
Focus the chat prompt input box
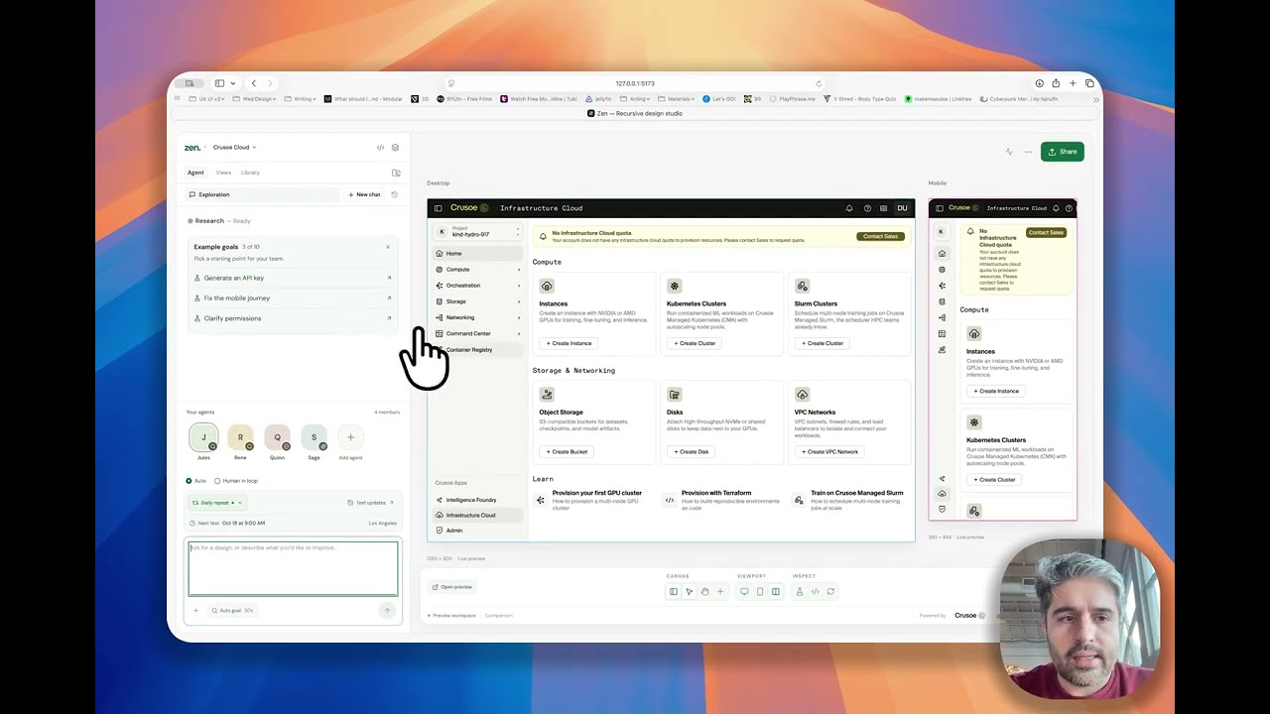(x=294, y=568)
